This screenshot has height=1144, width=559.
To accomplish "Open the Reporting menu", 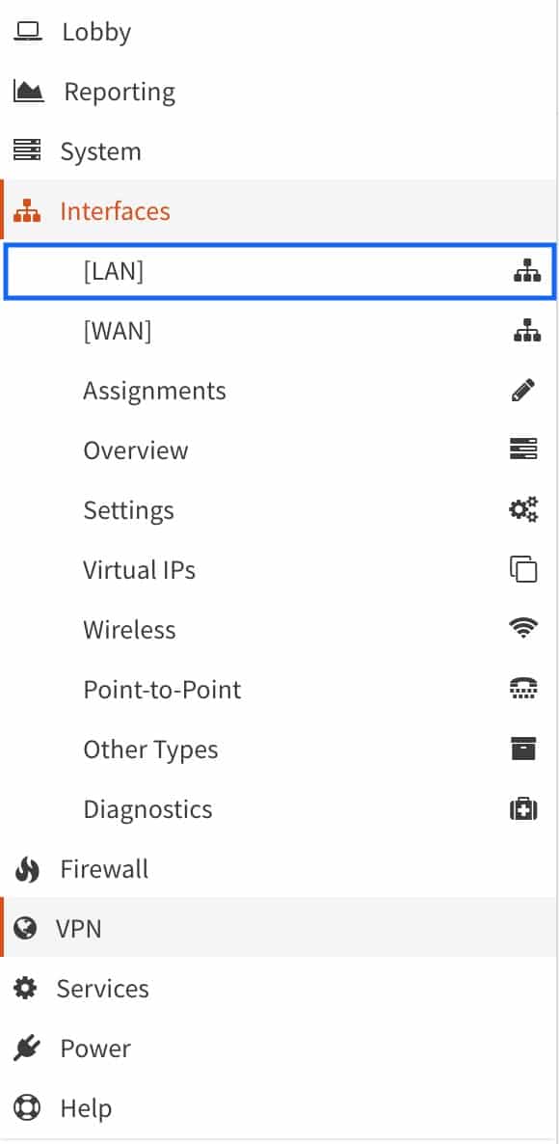I will coord(279,92).
